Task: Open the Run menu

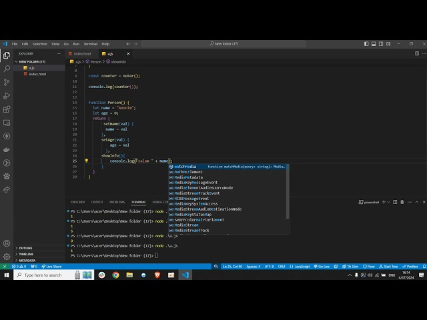Action: pos(76,44)
